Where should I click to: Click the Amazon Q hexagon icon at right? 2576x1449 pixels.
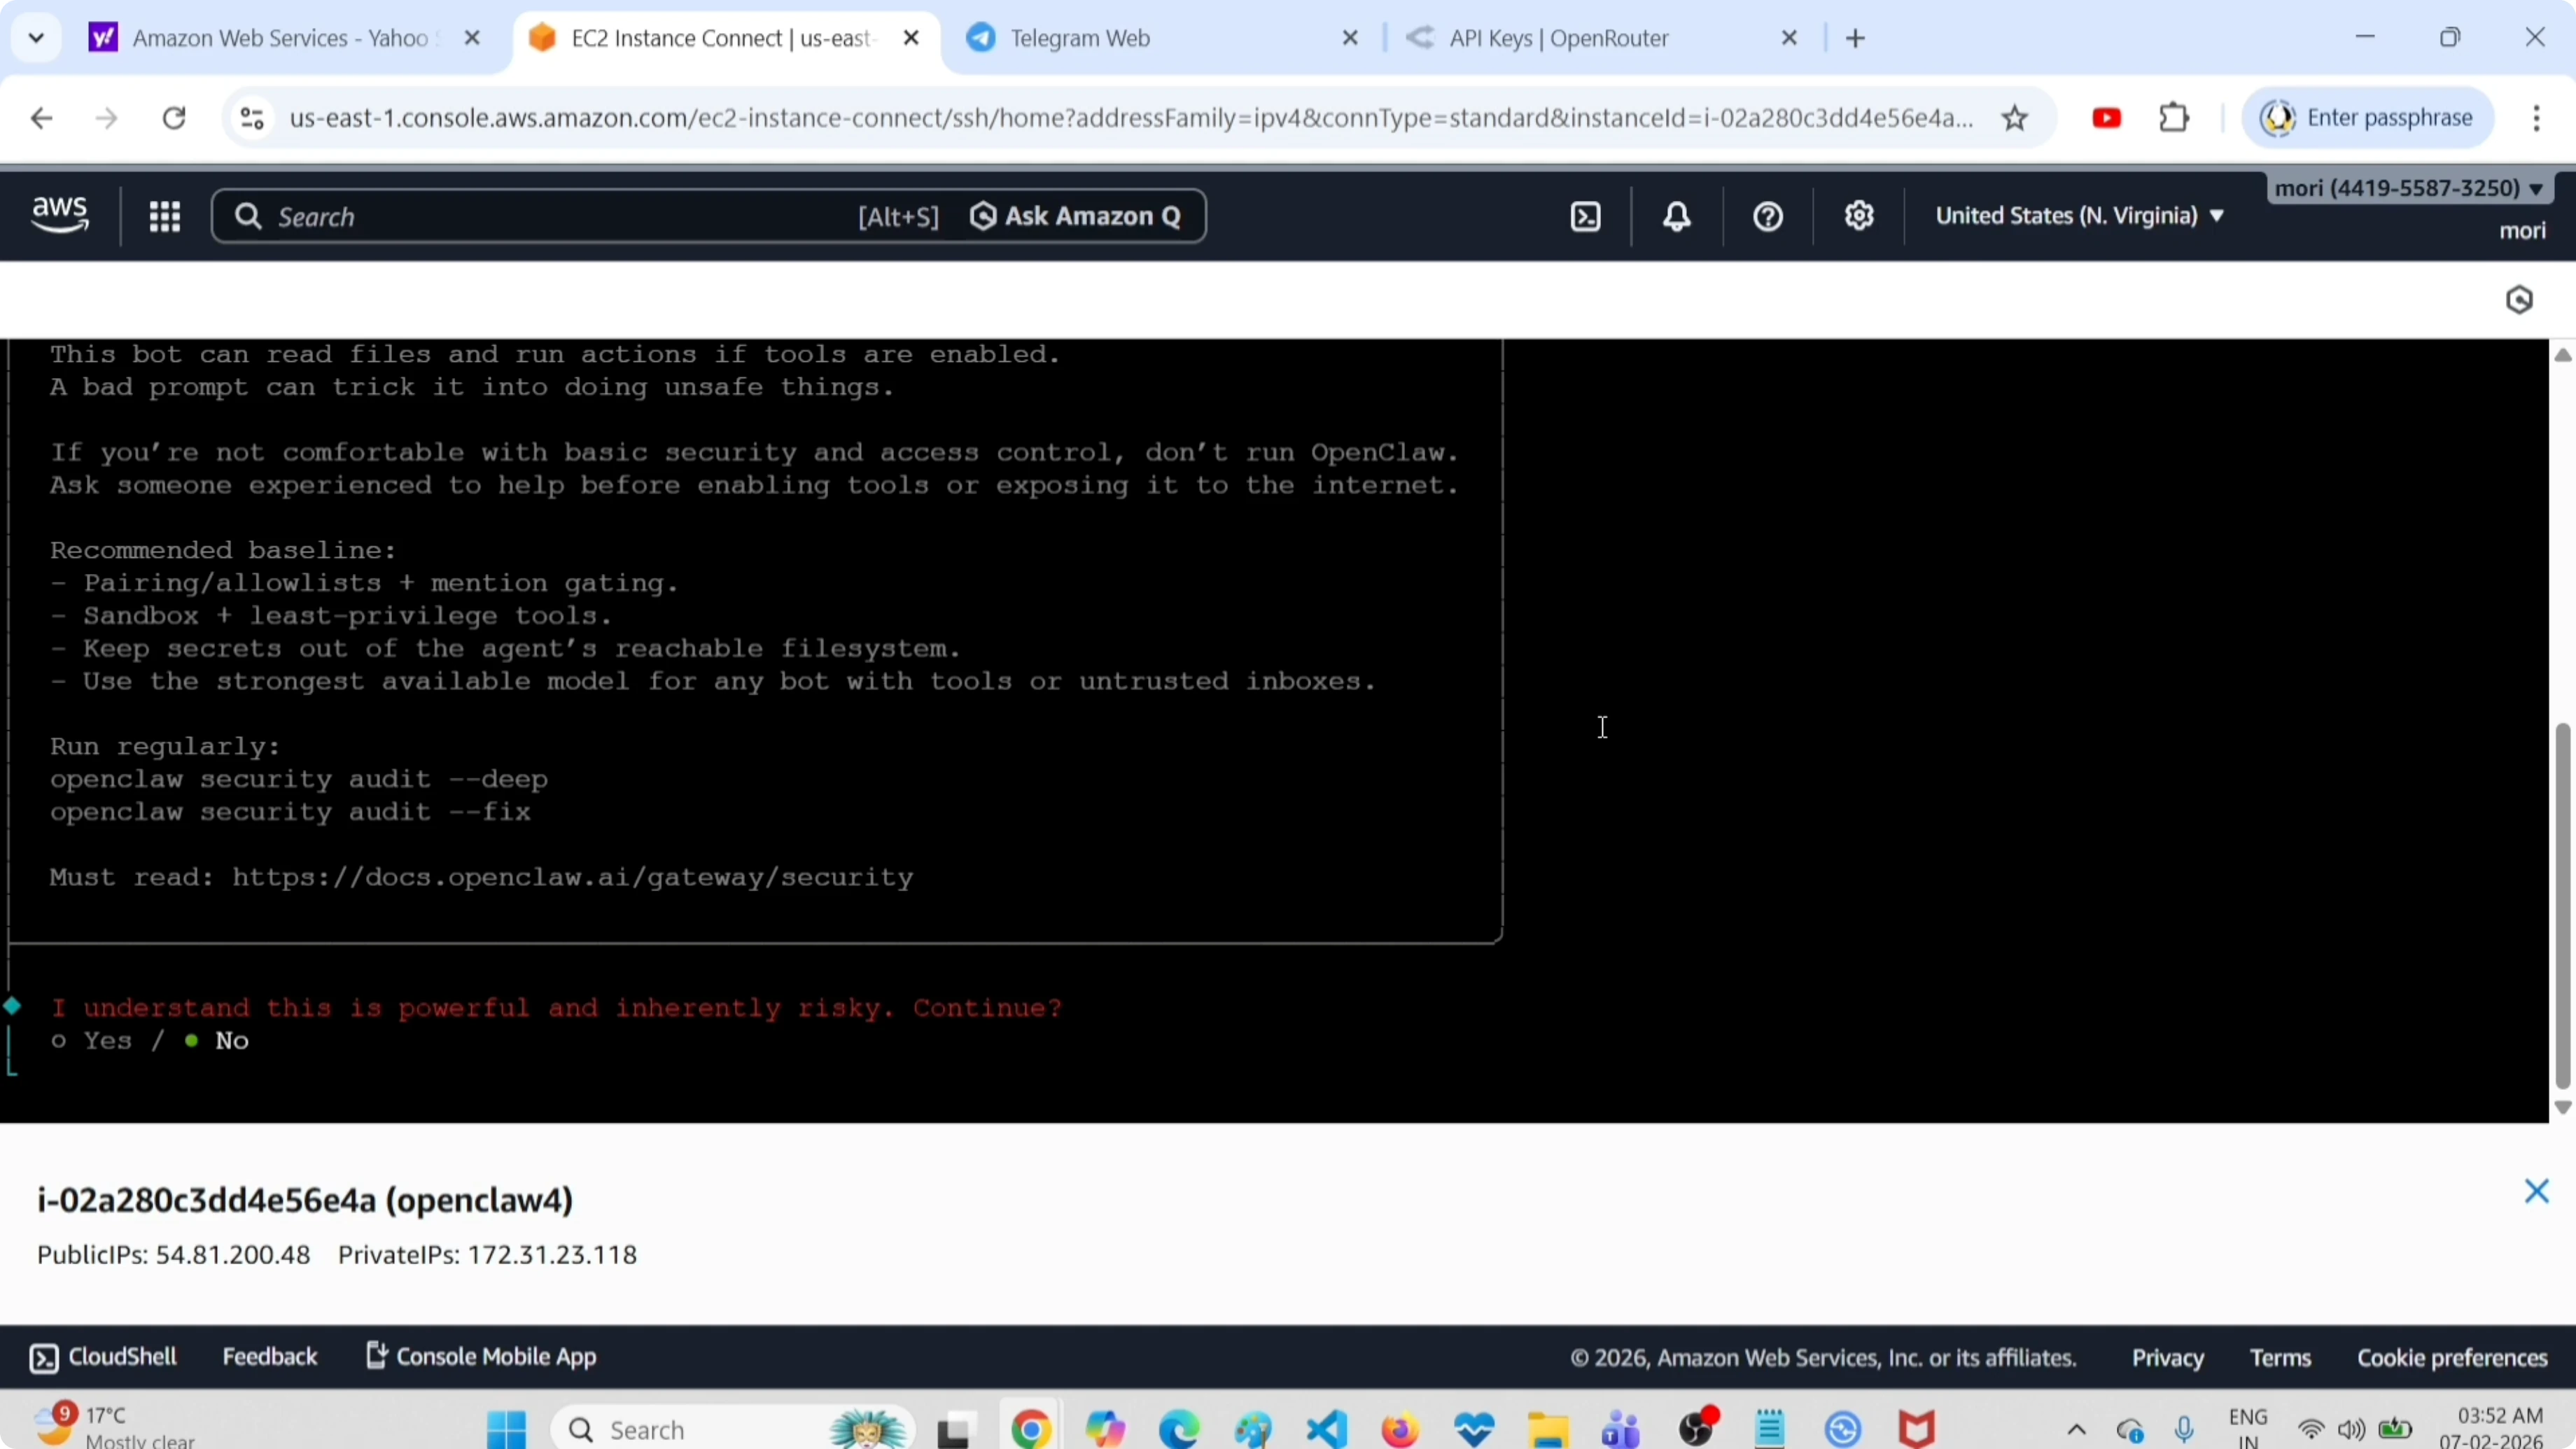pos(2519,300)
